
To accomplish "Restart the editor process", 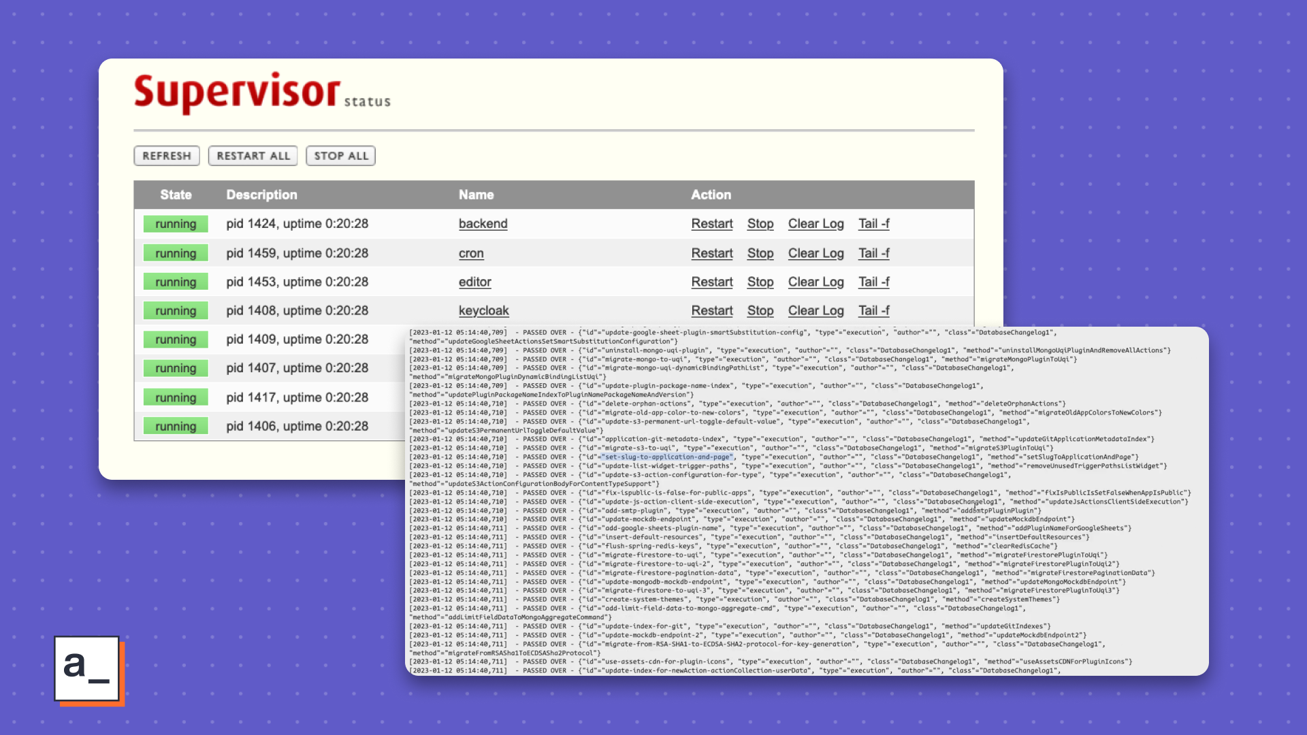I will click(x=711, y=282).
